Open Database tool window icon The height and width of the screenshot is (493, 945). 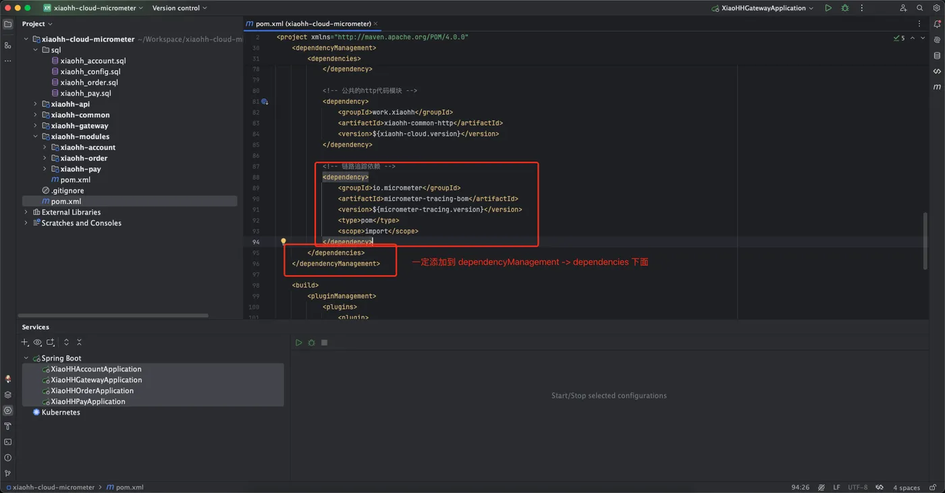coord(937,55)
